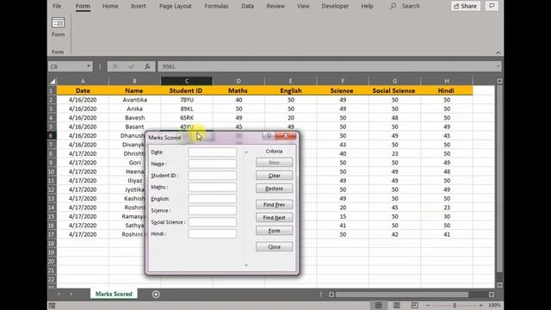551x310 pixels.
Task: Click the zoom in plus button
Action: (480, 306)
